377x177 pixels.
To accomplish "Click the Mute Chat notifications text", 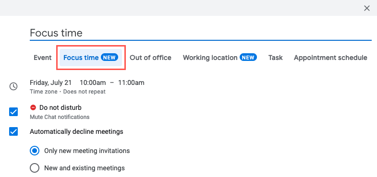I will [60, 117].
